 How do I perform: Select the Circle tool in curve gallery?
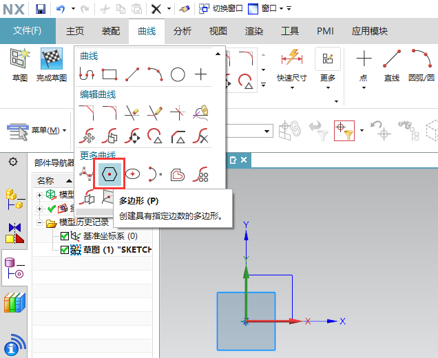click(x=178, y=74)
